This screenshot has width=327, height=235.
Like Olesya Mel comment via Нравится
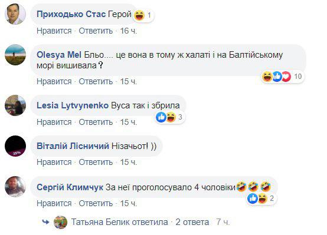point(54,81)
